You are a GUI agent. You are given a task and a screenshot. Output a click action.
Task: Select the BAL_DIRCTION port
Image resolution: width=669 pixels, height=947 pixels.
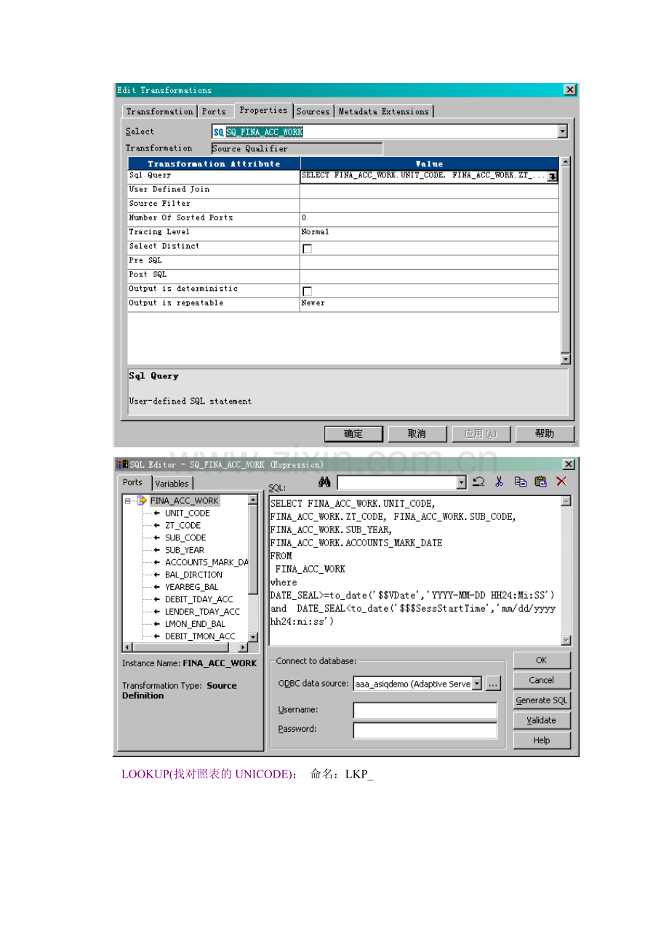tap(193, 575)
